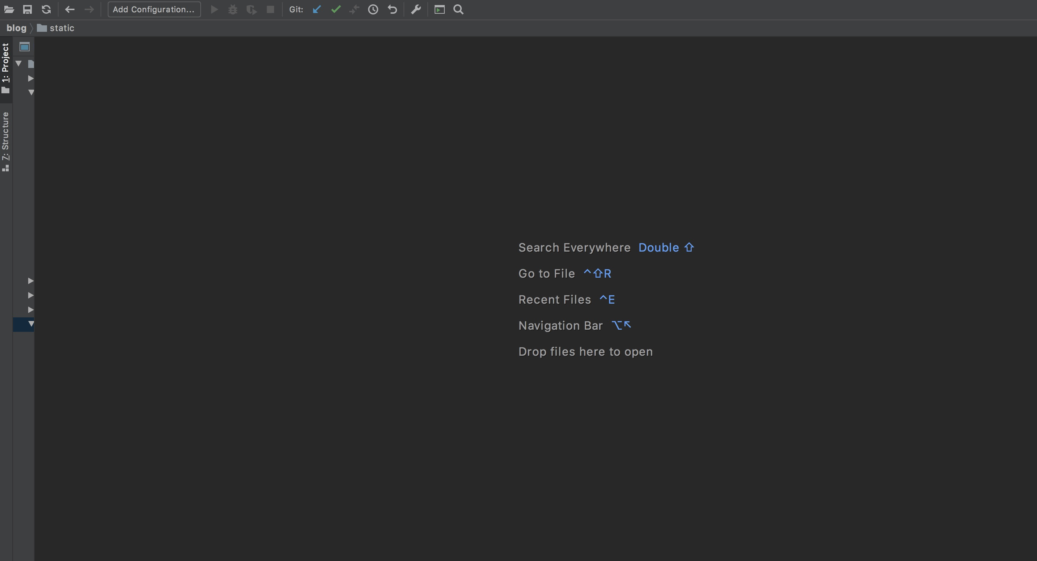Collapse the root project tree arrow
Image resolution: width=1037 pixels, height=561 pixels.
(x=18, y=64)
